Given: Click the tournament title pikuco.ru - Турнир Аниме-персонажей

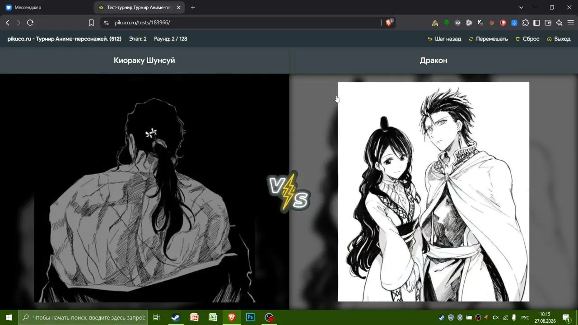Looking at the screenshot, I should point(65,39).
